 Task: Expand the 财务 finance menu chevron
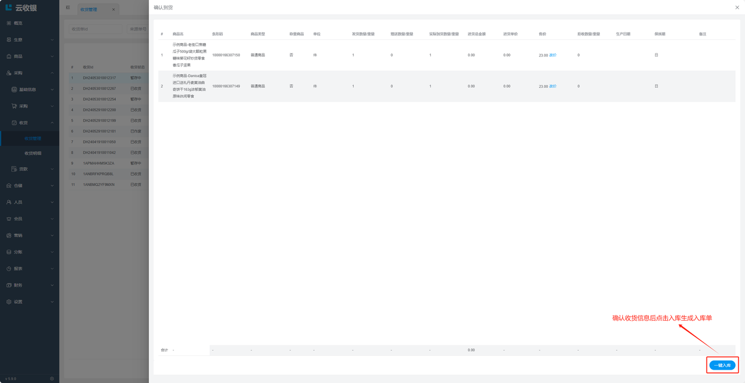[x=52, y=285]
